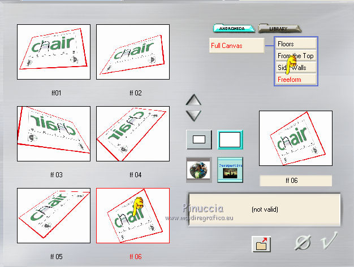354x267 pixels.
Task: Open preset folder with the folder arrow icon
Action: 261,244
